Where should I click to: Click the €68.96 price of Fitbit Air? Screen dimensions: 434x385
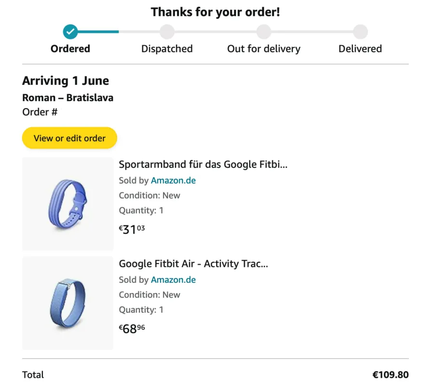click(x=132, y=329)
